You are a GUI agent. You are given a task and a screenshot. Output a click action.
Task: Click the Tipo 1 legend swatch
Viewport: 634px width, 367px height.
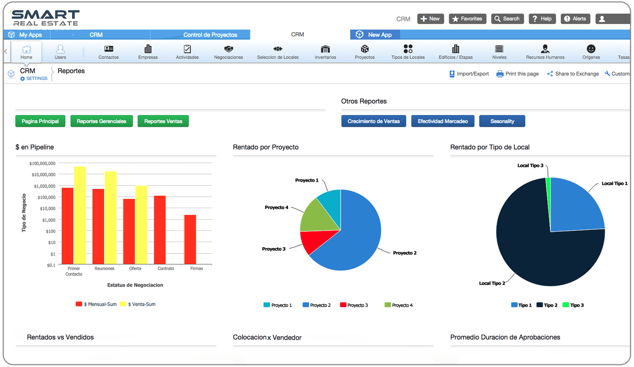tap(514, 305)
